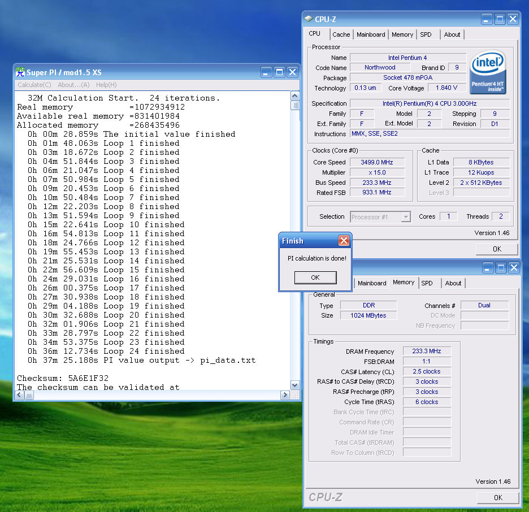Click the Northwood code name value
Viewport: 529px width, 512px height.
pyautogui.click(x=380, y=67)
